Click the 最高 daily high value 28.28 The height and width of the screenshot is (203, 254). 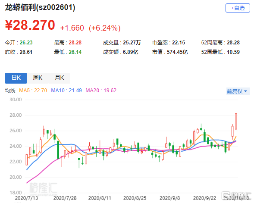coord(75,43)
